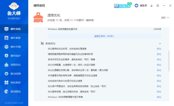Screen dimensions: 174x106
Task: Select the 优化用户界面组件 item text
Action: [x=77, y=86]
